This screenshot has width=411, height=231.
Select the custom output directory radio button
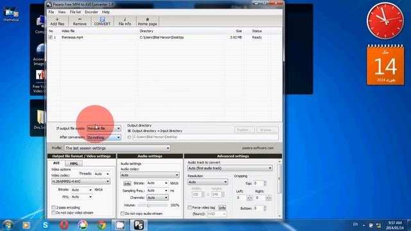(x=129, y=137)
